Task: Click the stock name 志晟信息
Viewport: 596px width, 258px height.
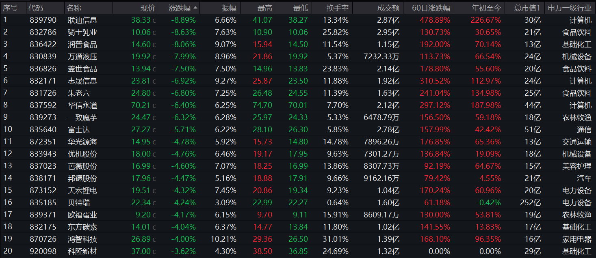Action: click(82, 81)
